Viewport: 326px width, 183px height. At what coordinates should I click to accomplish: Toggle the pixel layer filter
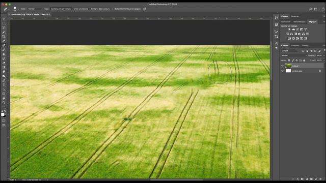click(x=303, y=51)
